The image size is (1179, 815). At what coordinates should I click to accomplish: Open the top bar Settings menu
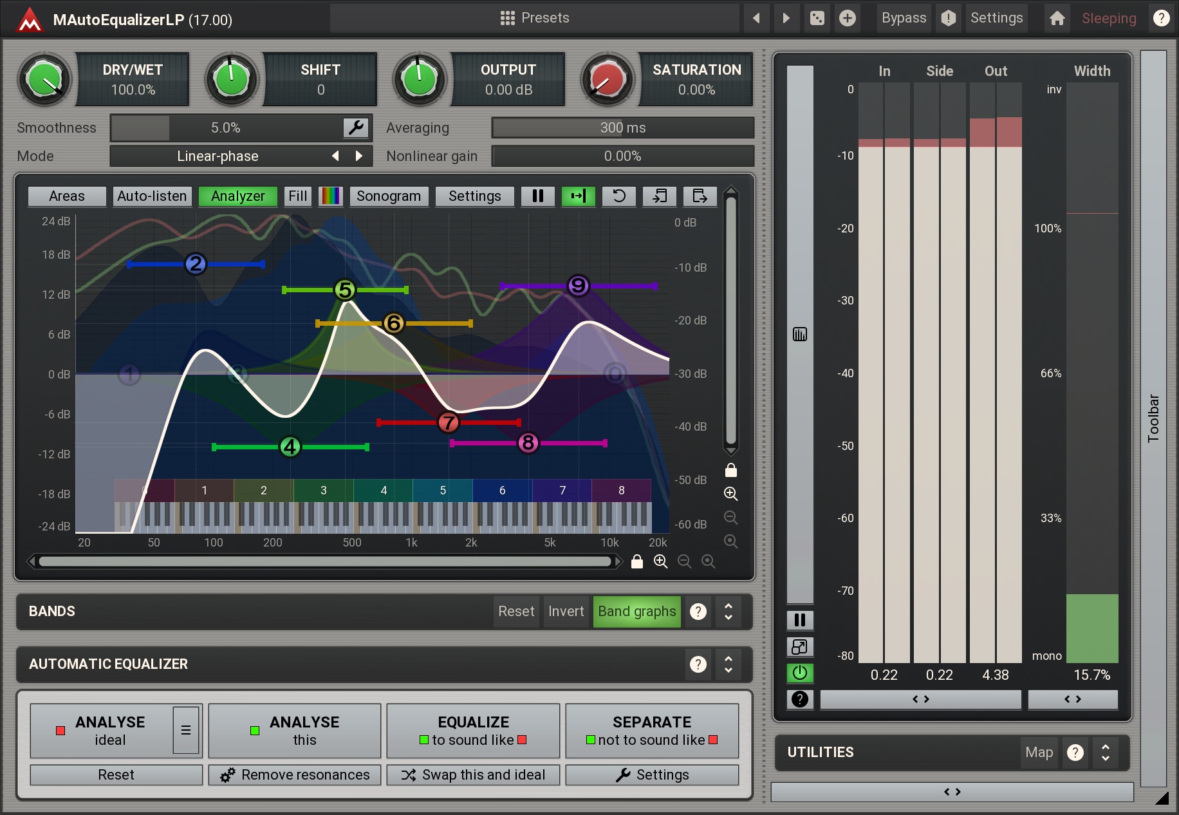(x=996, y=18)
